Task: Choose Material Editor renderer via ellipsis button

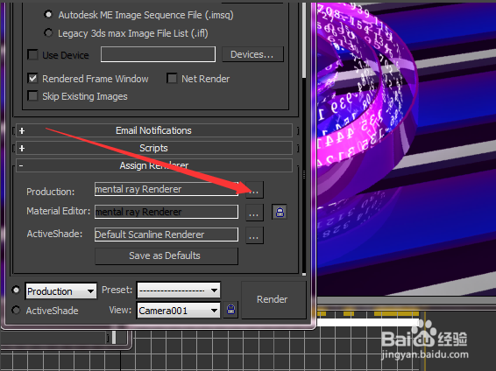Action: tap(254, 212)
